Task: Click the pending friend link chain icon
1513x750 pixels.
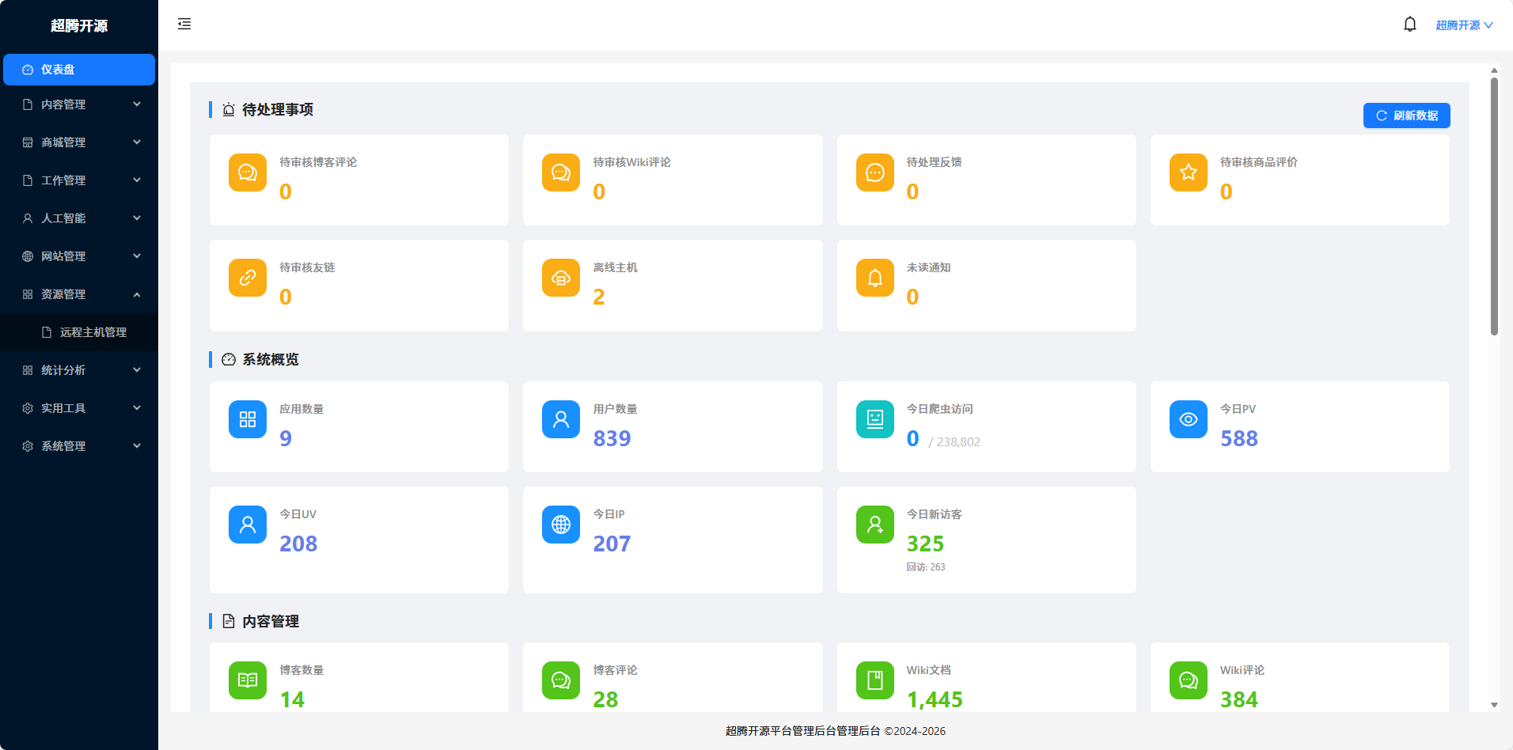Action: click(247, 278)
